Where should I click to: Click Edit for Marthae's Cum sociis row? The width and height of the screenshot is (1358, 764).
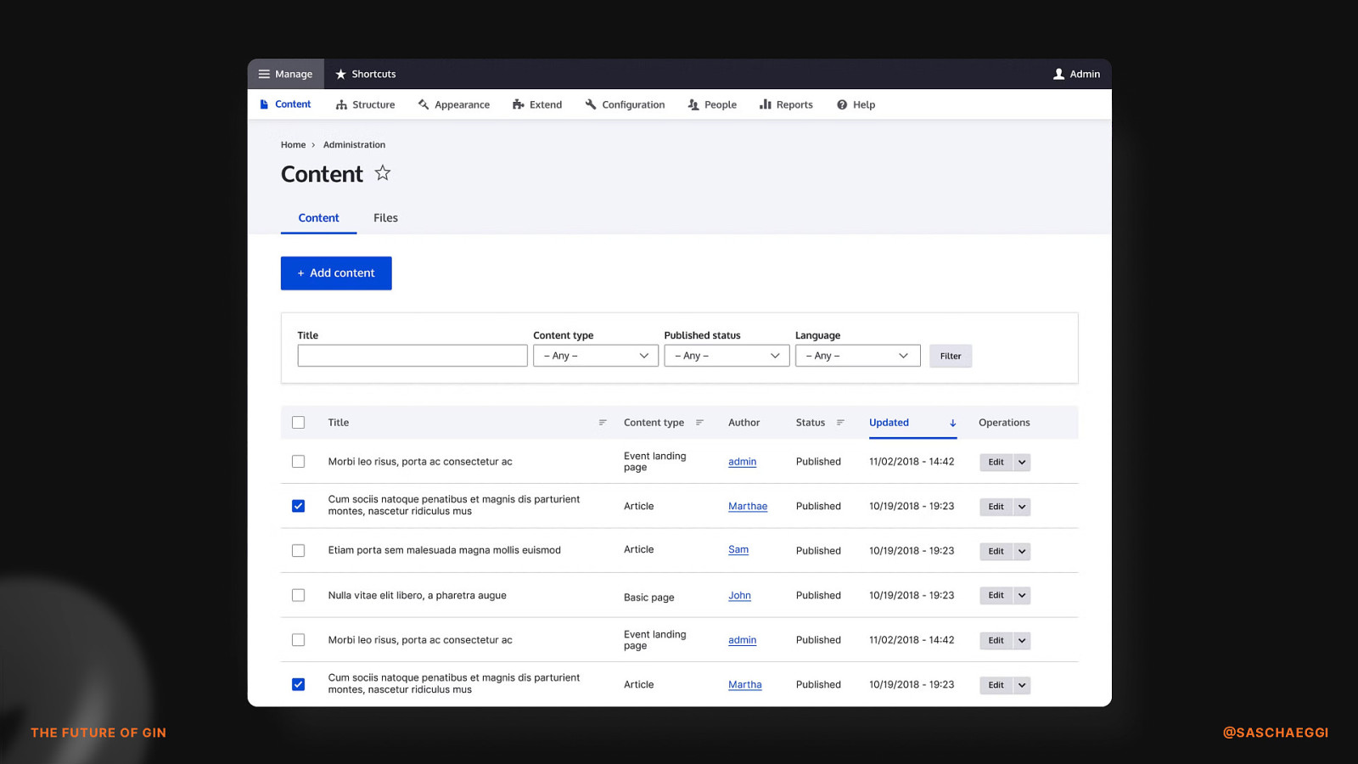tap(996, 507)
